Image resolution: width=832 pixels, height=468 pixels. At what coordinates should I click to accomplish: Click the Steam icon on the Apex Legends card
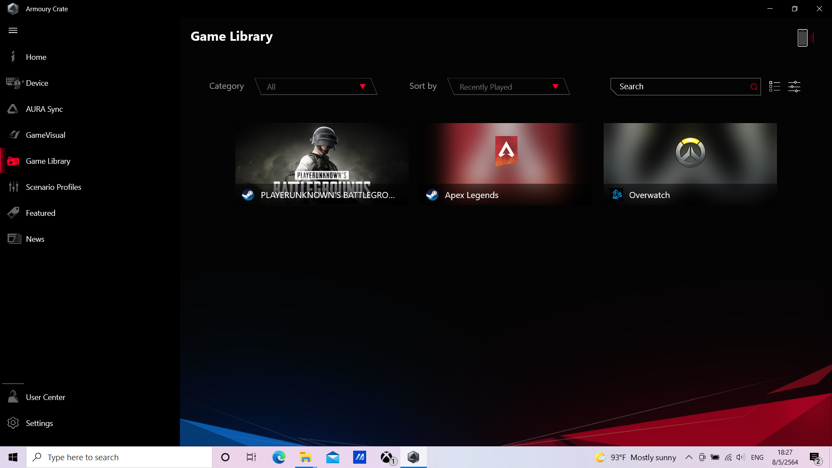click(432, 195)
